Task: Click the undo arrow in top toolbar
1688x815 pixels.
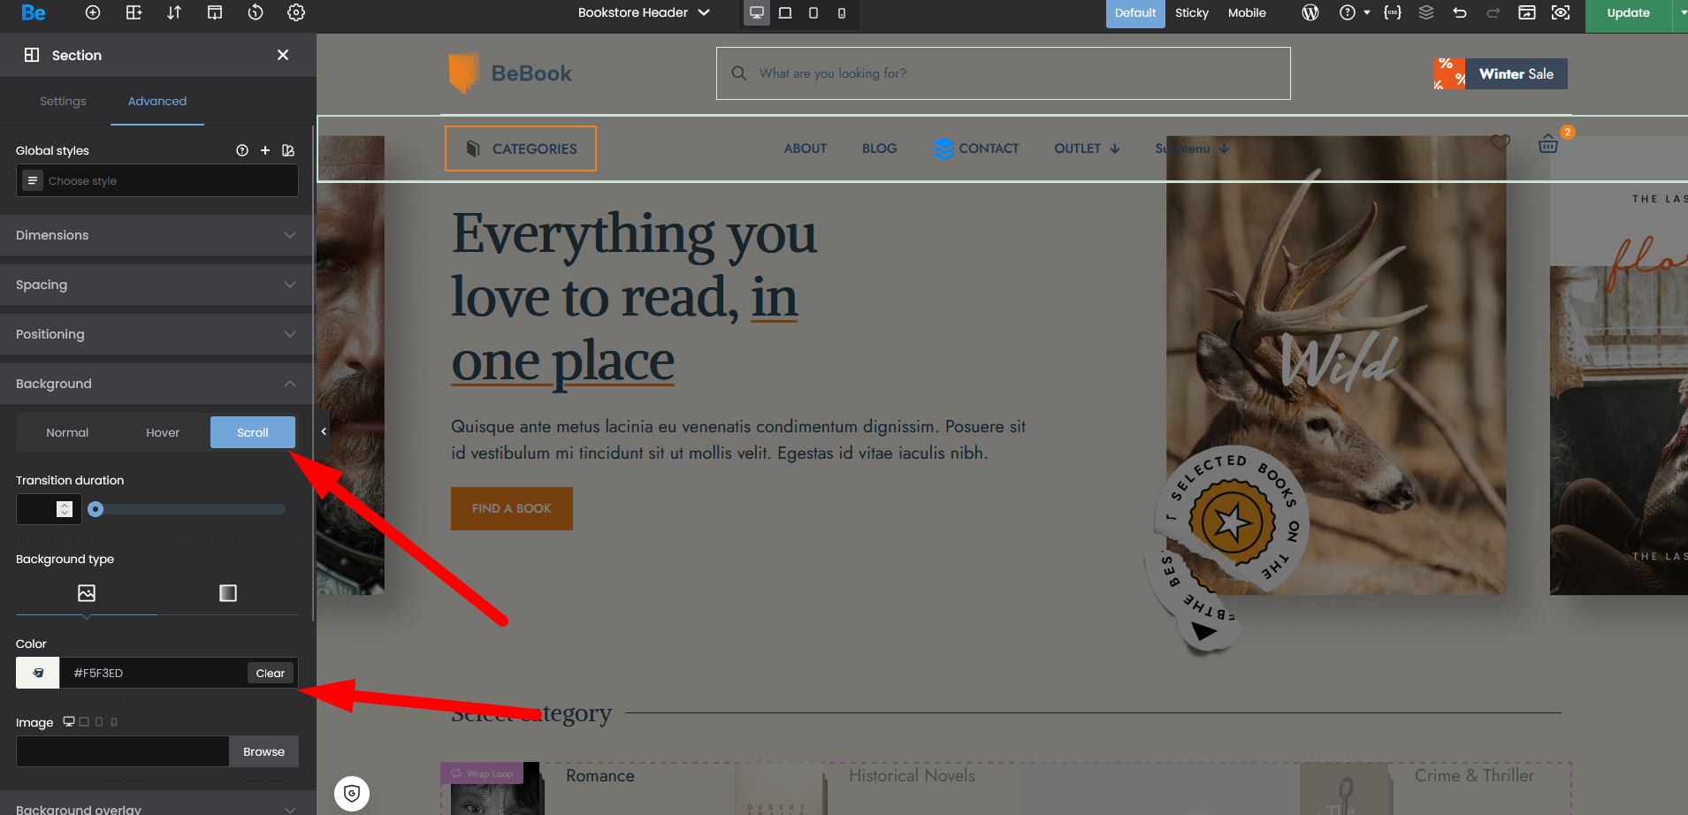Action: (1460, 12)
